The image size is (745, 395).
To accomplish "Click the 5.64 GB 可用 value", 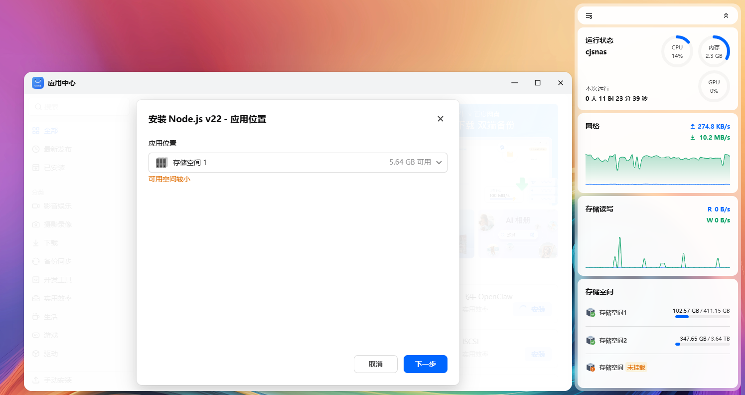I will [410, 163].
